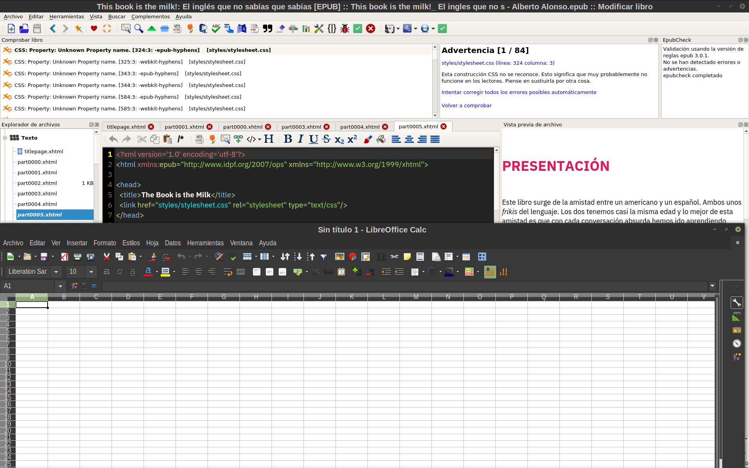Click 'Volver a comprobar' link
749x468 pixels.
click(466, 106)
